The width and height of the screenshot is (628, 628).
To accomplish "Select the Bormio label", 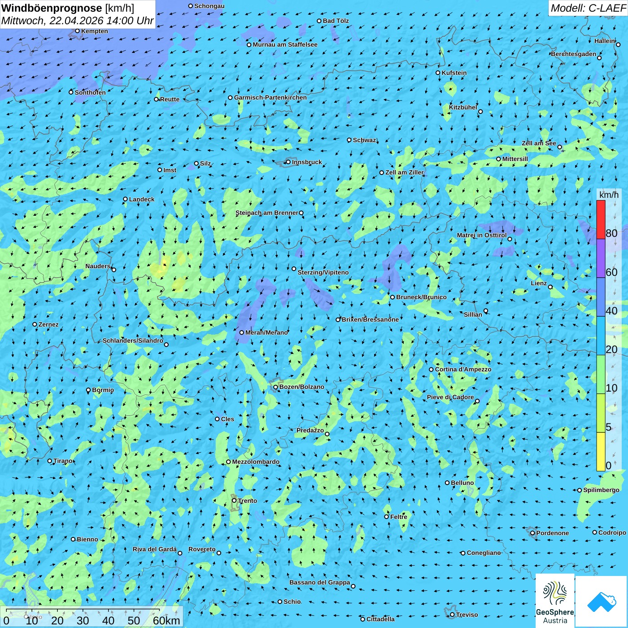I will 103,390.
